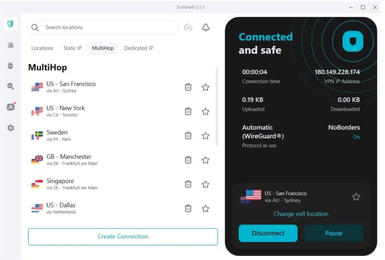385x260 pixels.
Task: Click the Search locations field
Action: pos(103,28)
